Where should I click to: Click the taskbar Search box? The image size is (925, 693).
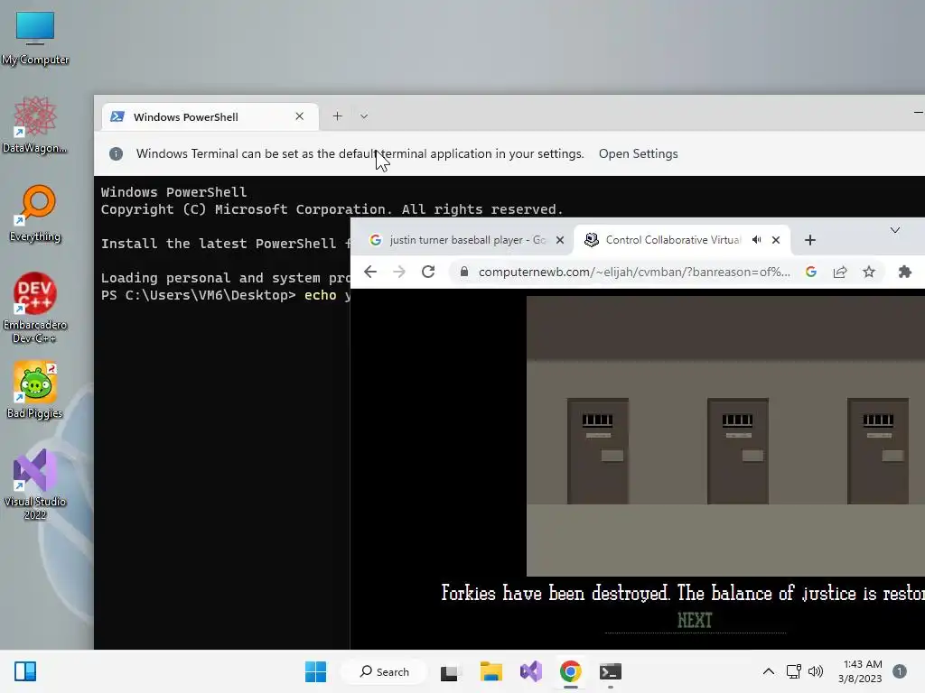pyautogui.click(x=385, y=671)
